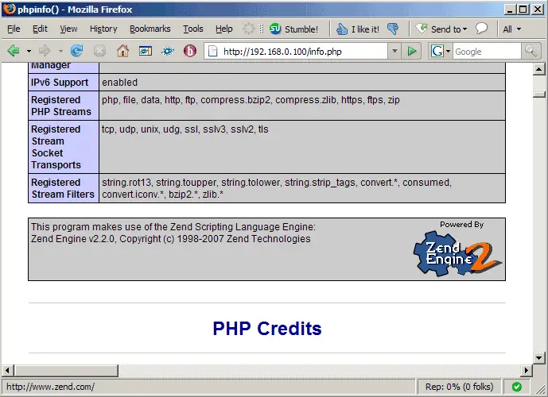548x397 pixels.
Task: Focus the Google search box
Action: tap(487, 52)
